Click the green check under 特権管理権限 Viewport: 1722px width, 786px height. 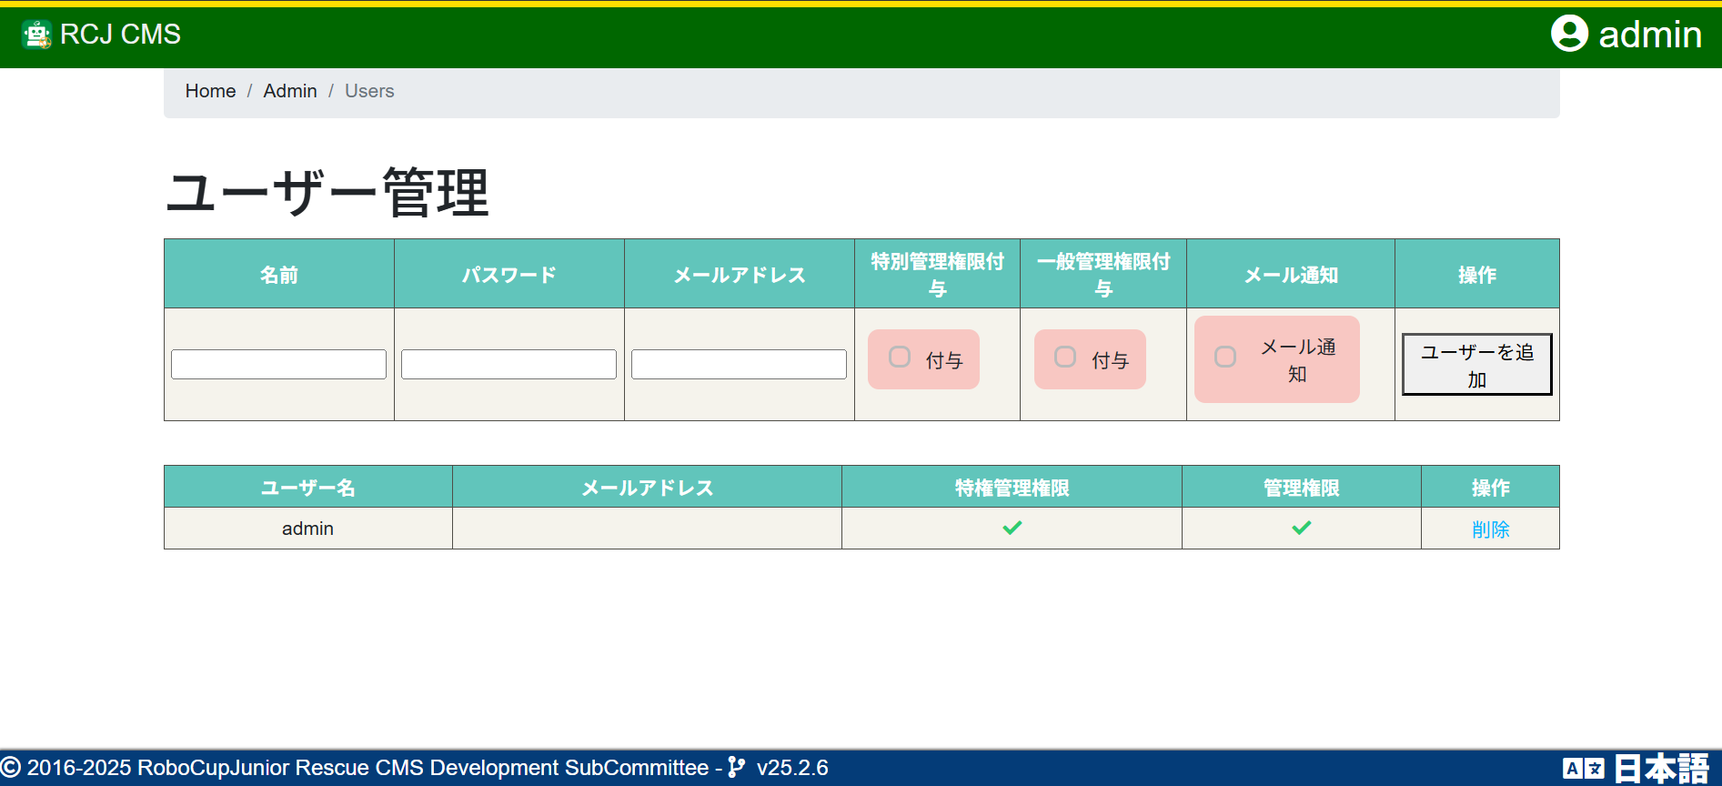pos(1012,528)
